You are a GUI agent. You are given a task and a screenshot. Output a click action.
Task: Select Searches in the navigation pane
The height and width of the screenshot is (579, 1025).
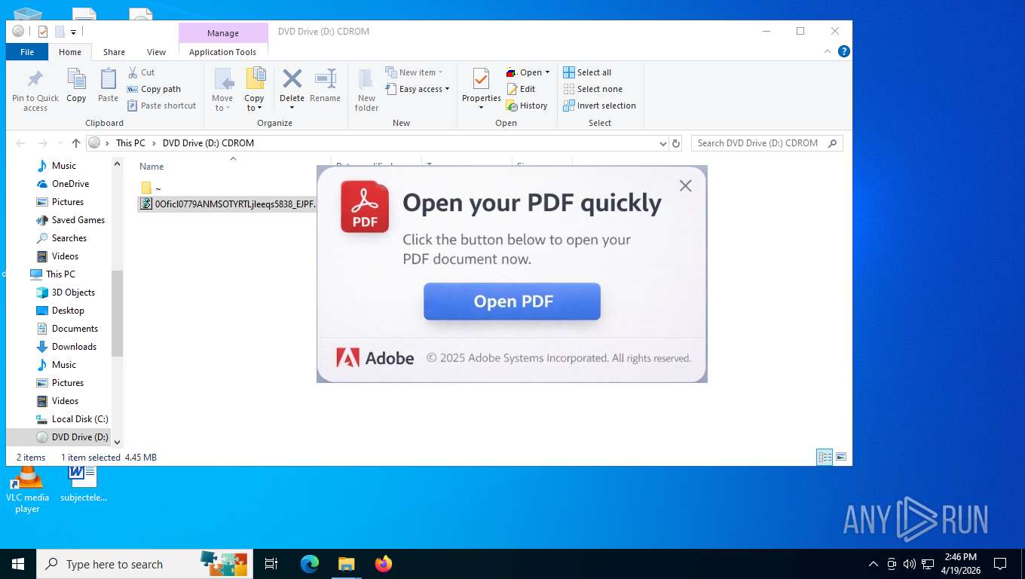[69, 238]
